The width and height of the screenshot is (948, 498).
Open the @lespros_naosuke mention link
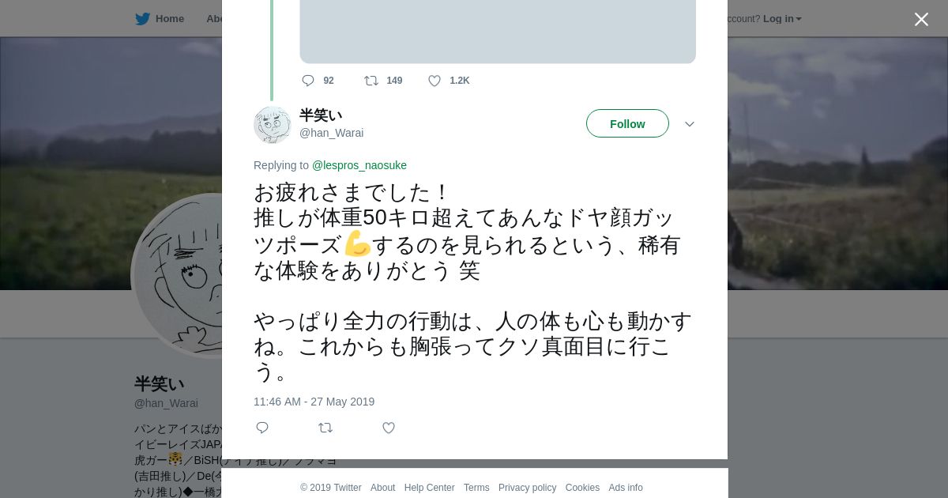click(359, 165)
